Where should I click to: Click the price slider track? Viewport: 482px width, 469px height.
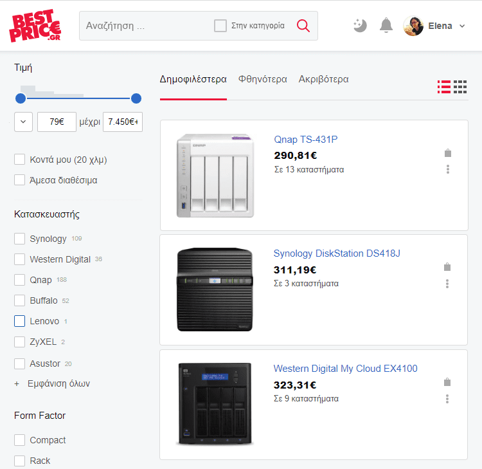[78, 98]
